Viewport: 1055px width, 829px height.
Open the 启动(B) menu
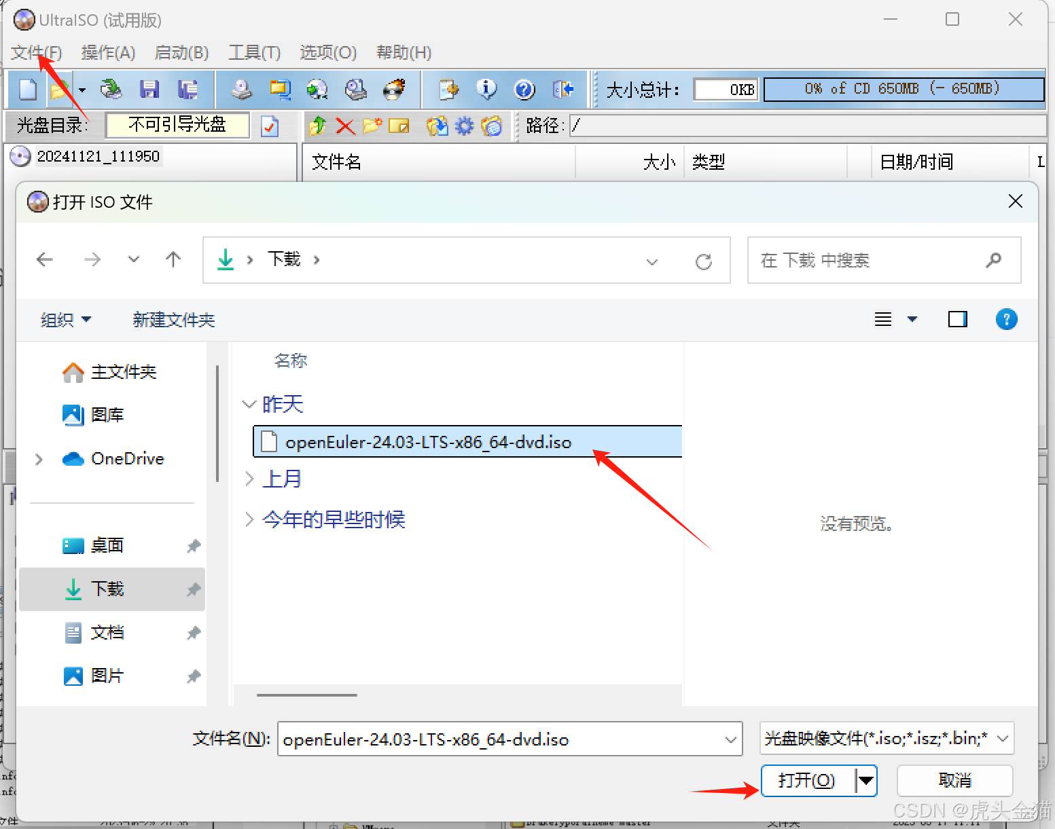181,52
